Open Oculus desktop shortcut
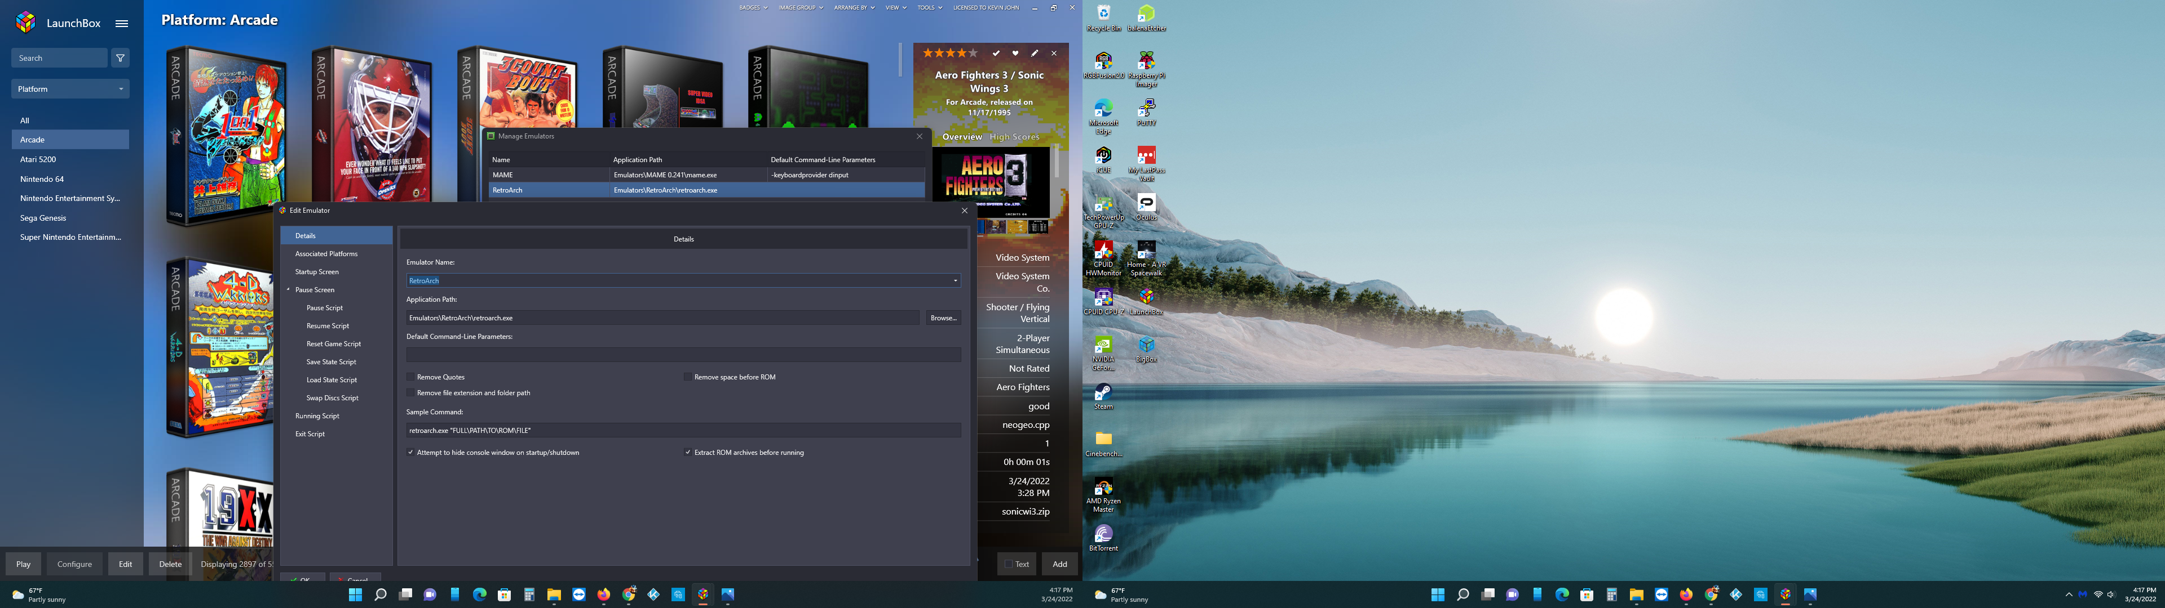Screen dimensions: 2165x608 [1146, 207]
